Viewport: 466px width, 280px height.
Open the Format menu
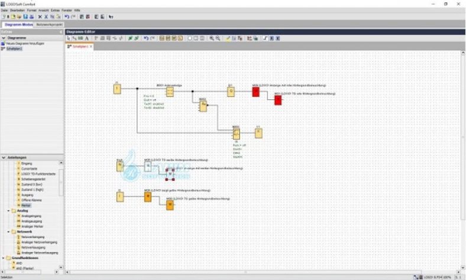[31, 10]
